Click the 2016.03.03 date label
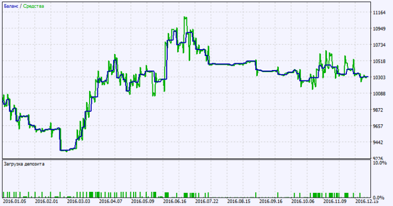 pos(79,201)
